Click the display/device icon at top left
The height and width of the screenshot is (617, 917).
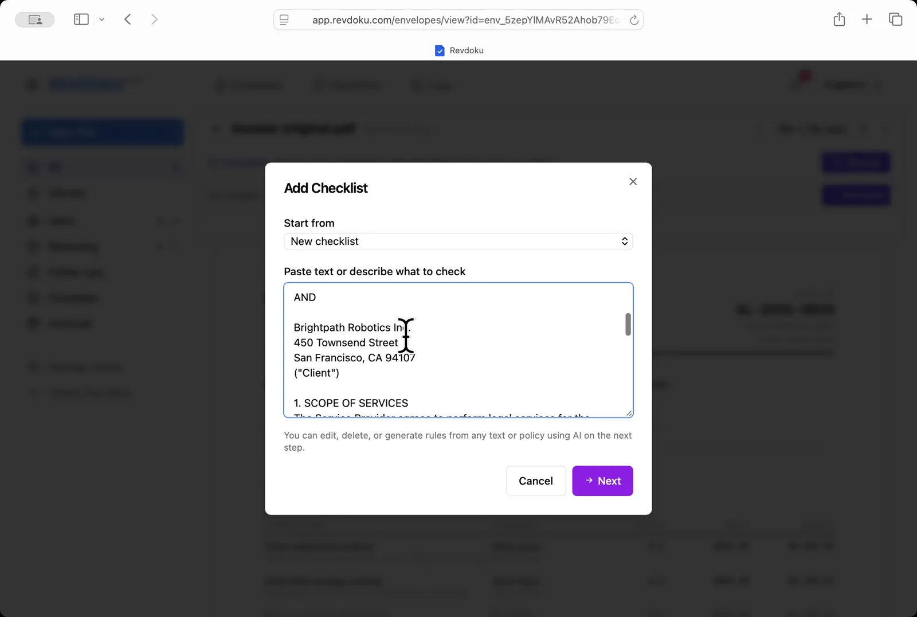coord(34,19)
